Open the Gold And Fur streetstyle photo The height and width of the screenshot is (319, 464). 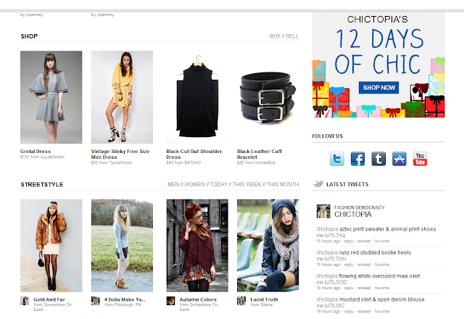pyautogui.click(x=51, y=246)
